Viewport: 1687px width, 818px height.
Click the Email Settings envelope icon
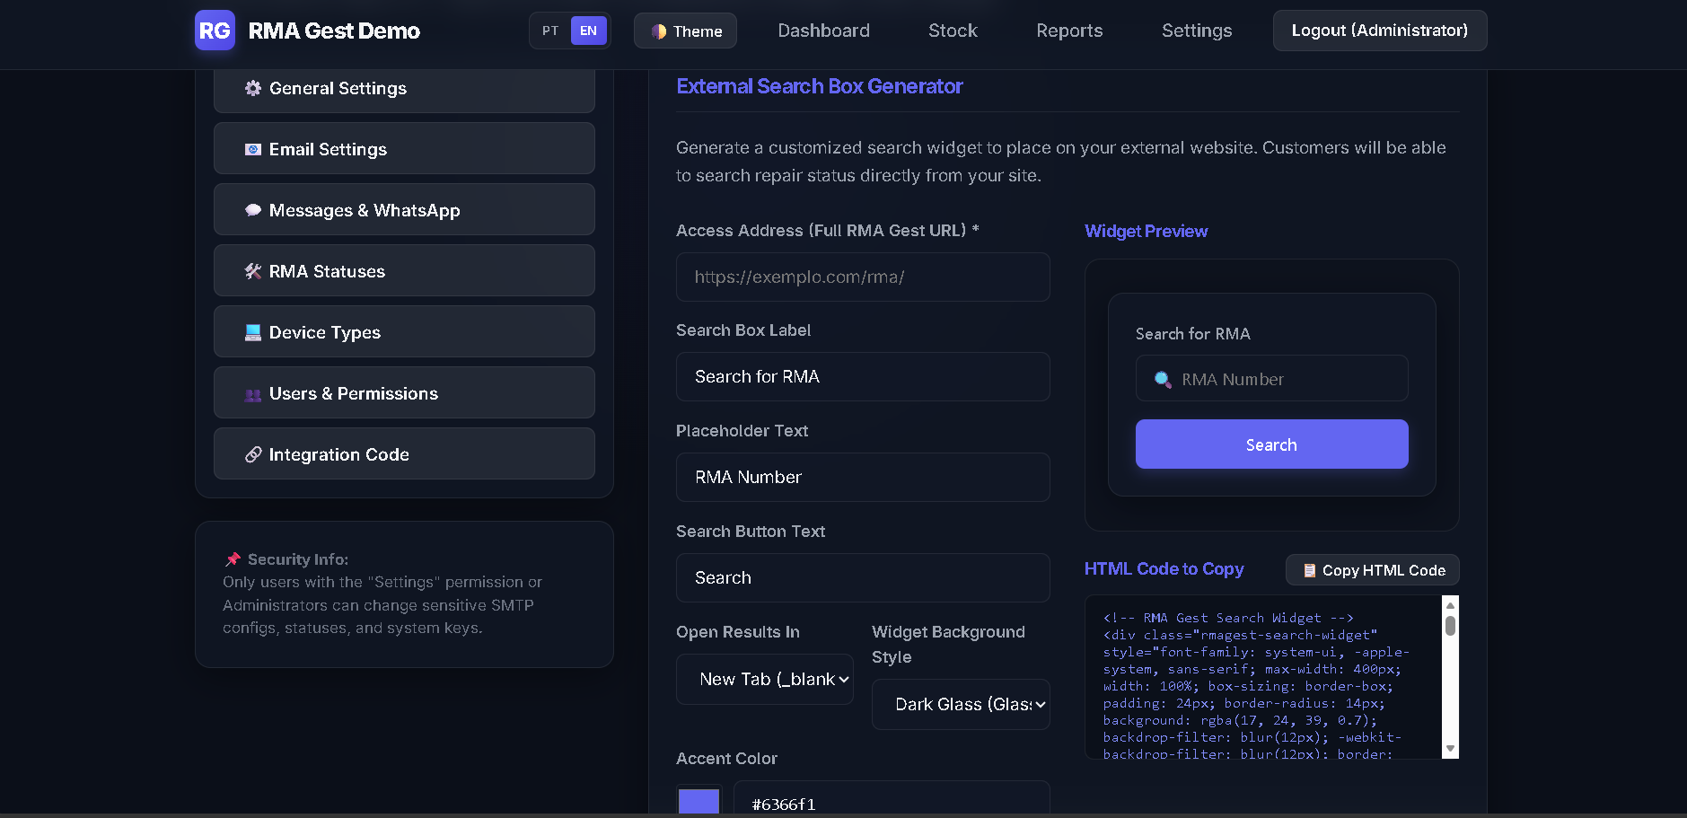253,149
